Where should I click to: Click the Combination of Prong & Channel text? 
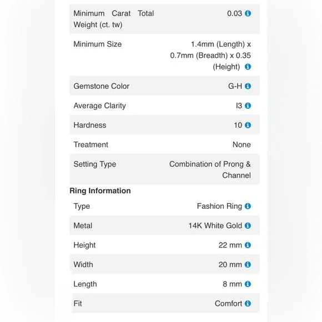pos(210,170)
